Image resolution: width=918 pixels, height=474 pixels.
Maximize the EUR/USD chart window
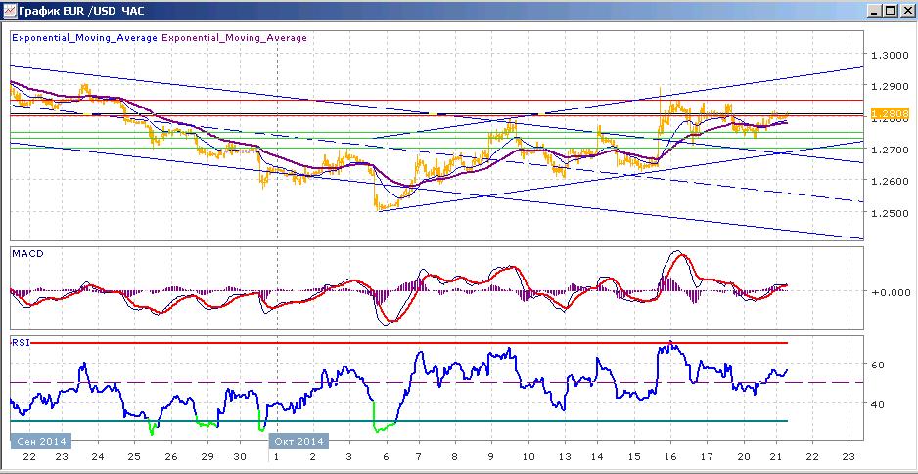point(890,11)
